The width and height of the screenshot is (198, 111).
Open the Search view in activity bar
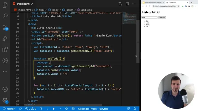point(5,16)
